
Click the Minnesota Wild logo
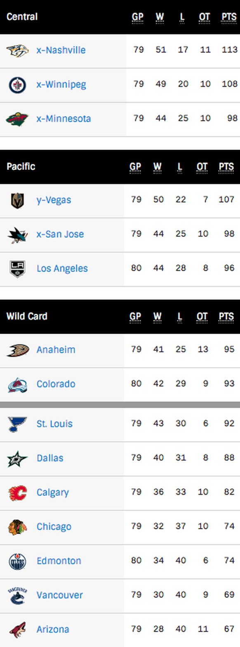coord(17,119)
